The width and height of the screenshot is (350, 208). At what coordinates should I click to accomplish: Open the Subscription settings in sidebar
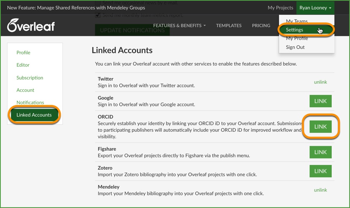[x=30, y=77]
